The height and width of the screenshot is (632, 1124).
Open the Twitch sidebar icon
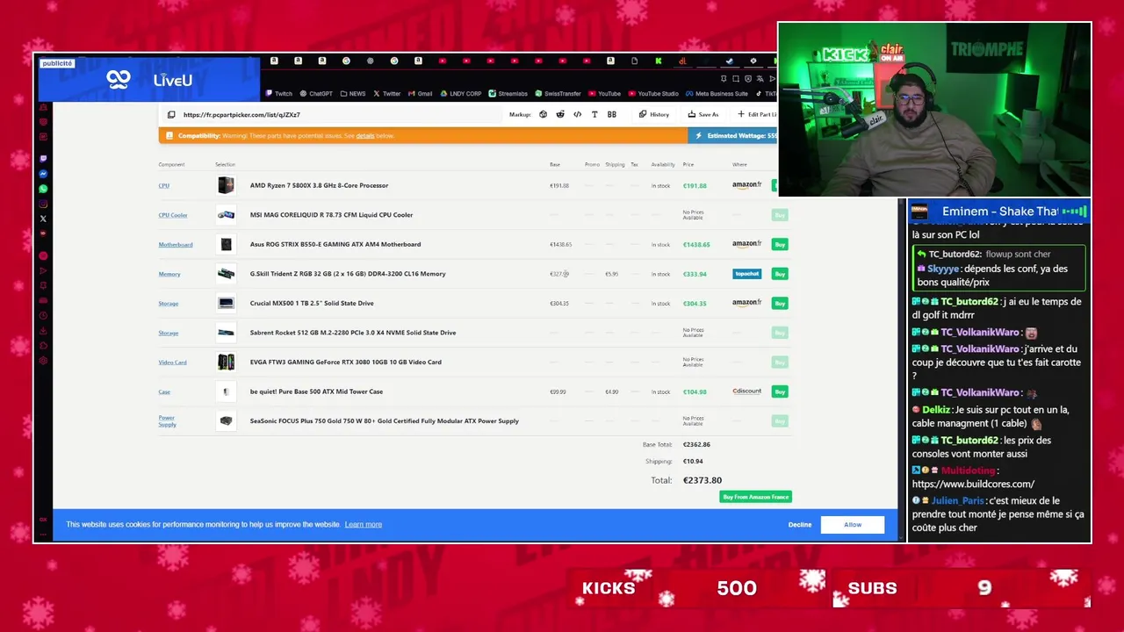(x=43, y=159)
